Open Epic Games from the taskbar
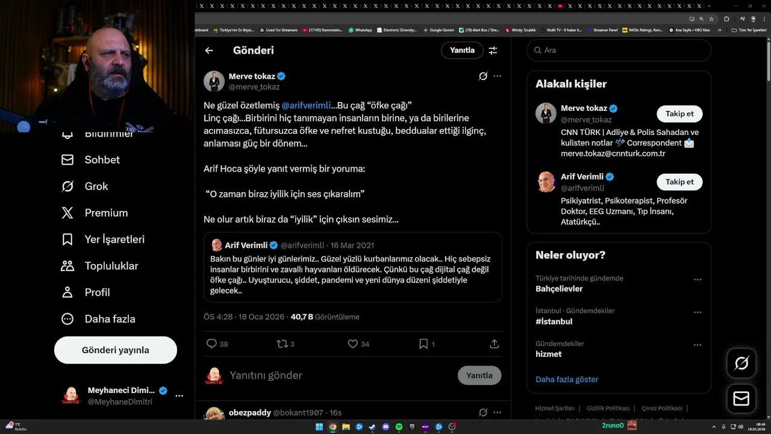Image resolution: width=771 pixels, height=434 pixels. 412,427
